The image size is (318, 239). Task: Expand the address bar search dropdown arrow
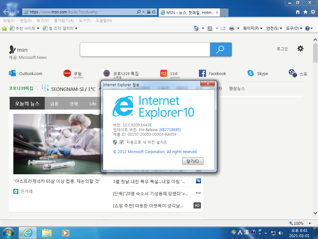143,12
